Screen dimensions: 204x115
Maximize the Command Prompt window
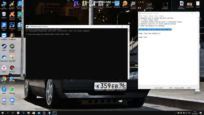coord(122,27)
